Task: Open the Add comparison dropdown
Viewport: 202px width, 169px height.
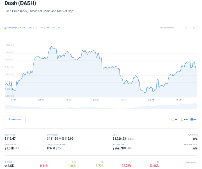Action: tap(171, 28)
